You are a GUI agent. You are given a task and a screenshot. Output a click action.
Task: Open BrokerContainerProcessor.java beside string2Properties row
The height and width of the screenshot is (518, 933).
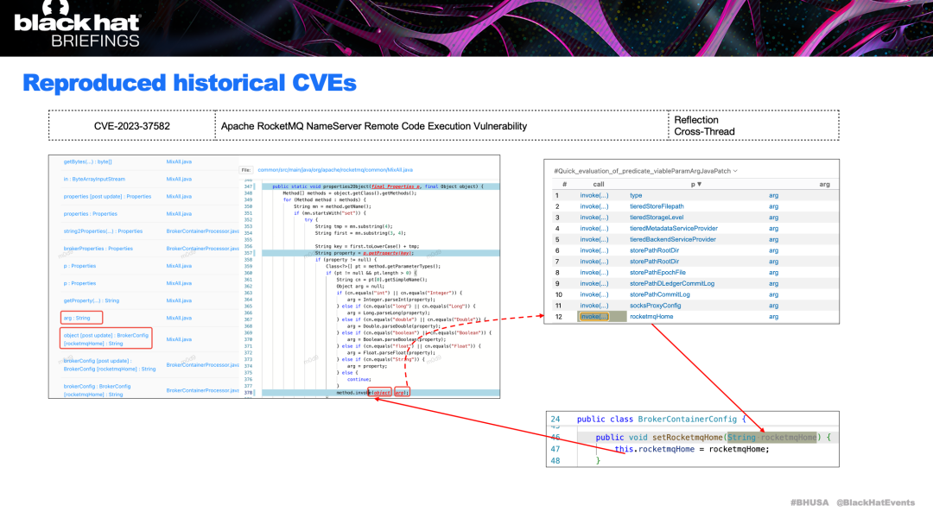click(x=202, y=231)
